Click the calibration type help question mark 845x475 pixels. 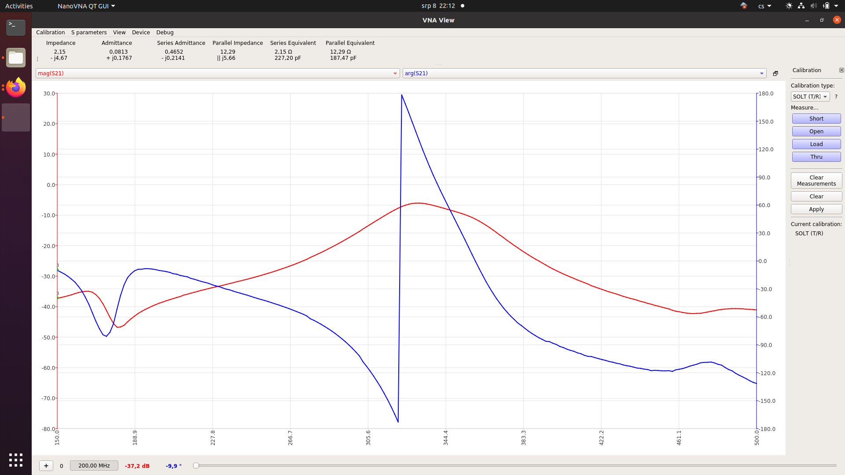click(x=836, y=97)
